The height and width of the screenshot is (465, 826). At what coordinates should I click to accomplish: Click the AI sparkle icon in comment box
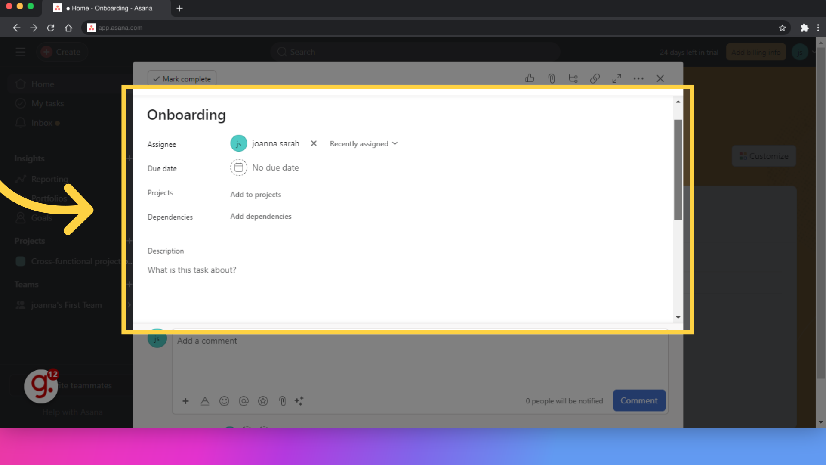299,401
